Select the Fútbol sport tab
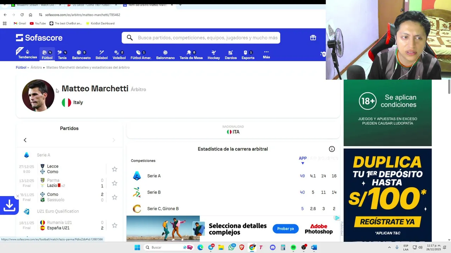 pos(47,55)
